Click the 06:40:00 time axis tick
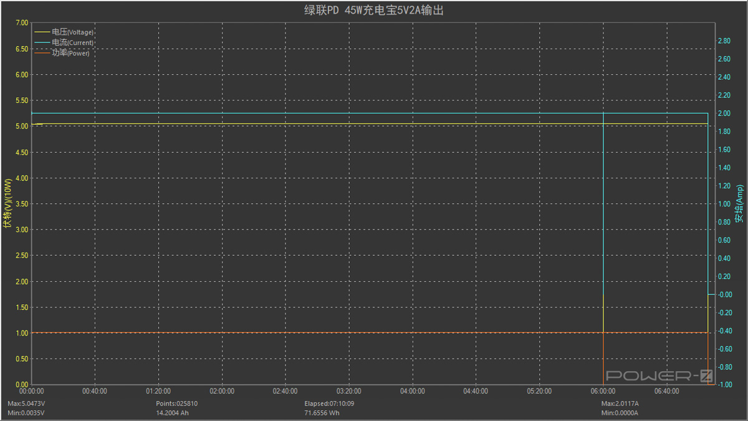 click(x=666, y=391)
